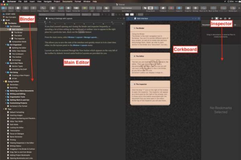241x160 pixels.
Task: Open the Documents menu
Action: click(x=67, y=1)
